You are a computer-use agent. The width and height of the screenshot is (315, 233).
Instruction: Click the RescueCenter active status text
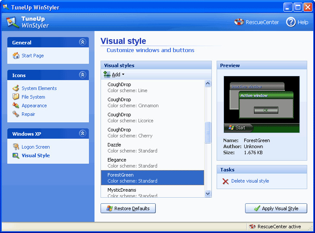click(279, 227)
